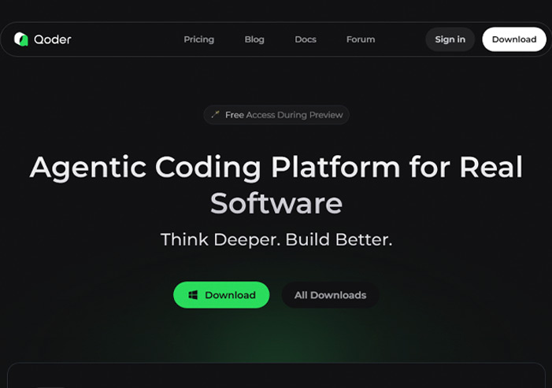Click the Free Access During Preview badge

click(276, 115)
